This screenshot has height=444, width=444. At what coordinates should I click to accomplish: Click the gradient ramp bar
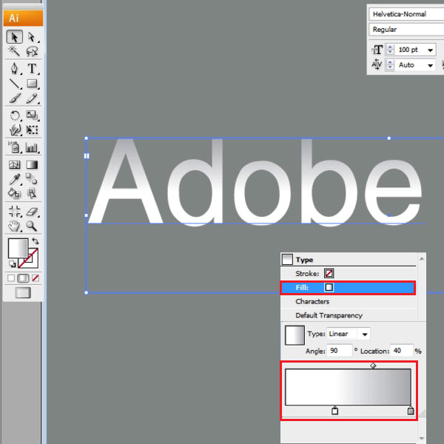pos(348,387)
